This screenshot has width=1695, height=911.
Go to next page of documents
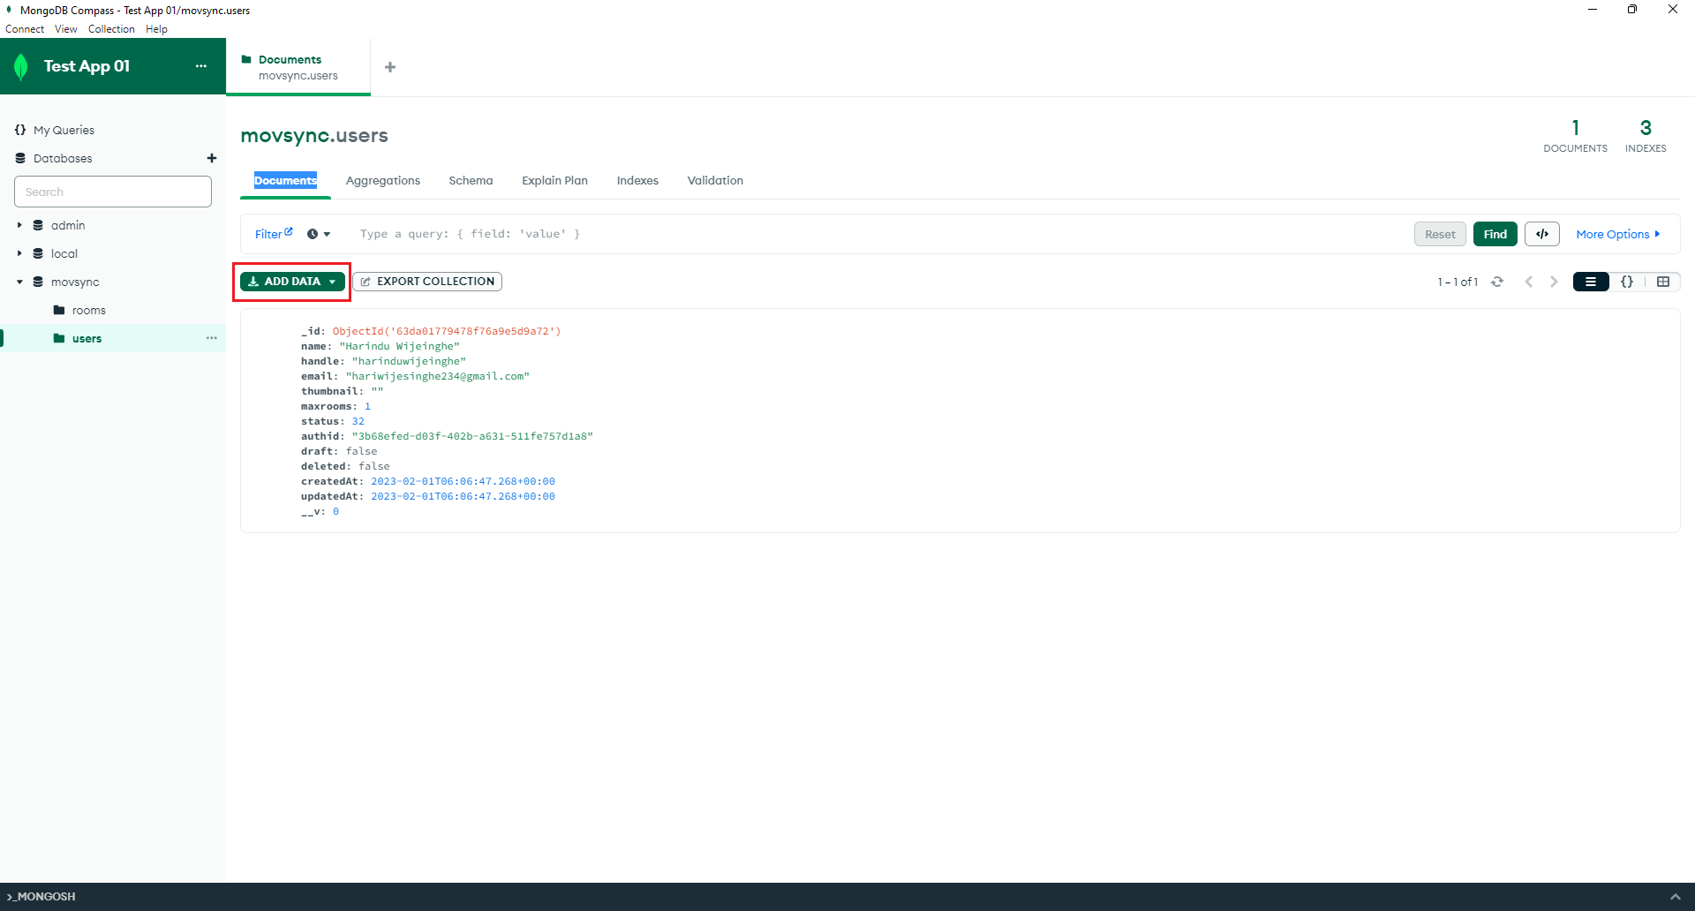click(x=1554, y=282)
